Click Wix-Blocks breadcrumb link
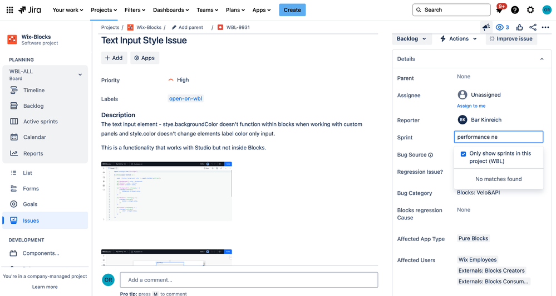Viewport: 556px width, 296px height. 149,27
